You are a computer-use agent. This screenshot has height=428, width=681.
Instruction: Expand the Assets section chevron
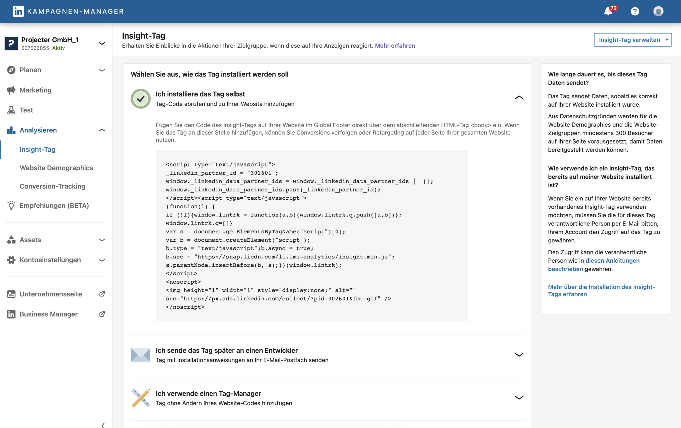point(102,240)
